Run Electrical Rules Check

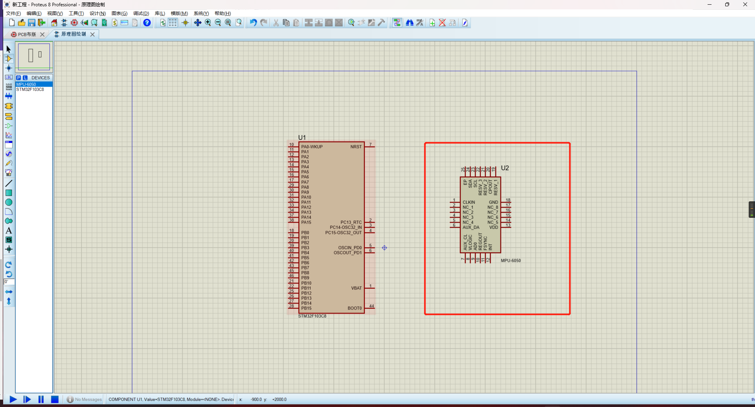(x=465, y=23)
